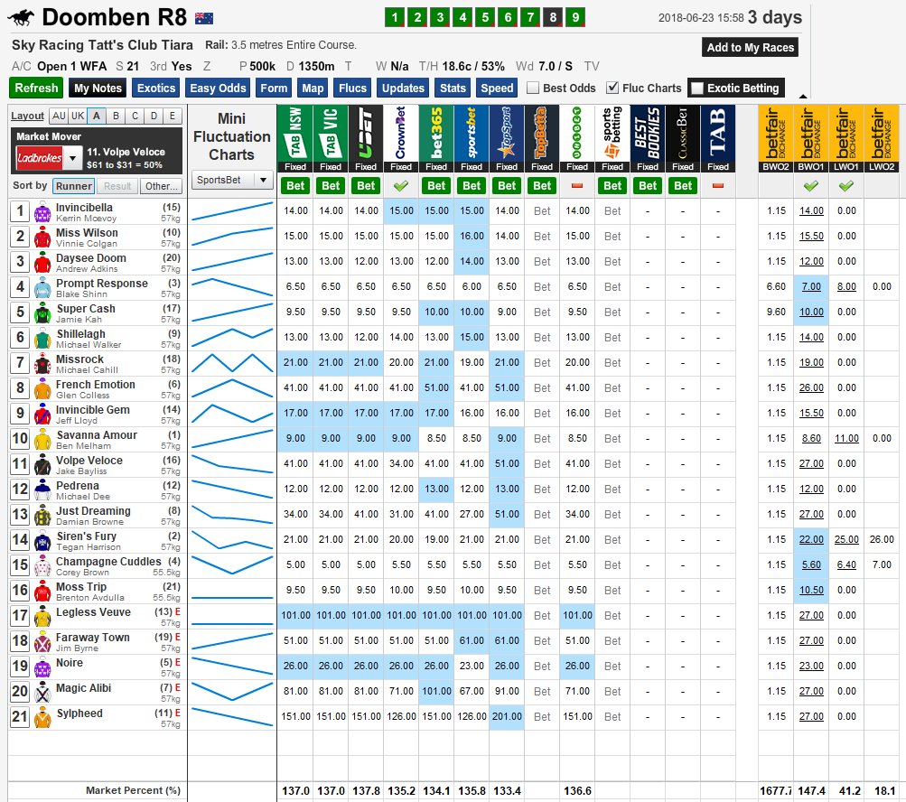This screenshot has width=906, height=802.
Task: Select layout B
Action: 116,116
